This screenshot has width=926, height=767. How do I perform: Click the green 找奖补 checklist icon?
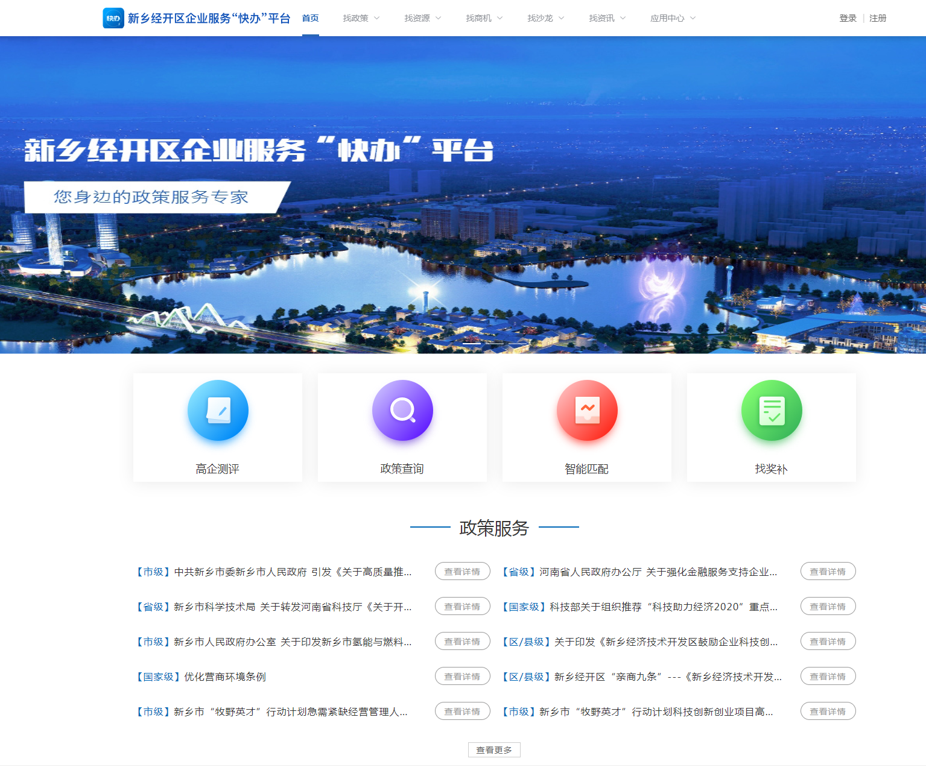click(772, 411)
